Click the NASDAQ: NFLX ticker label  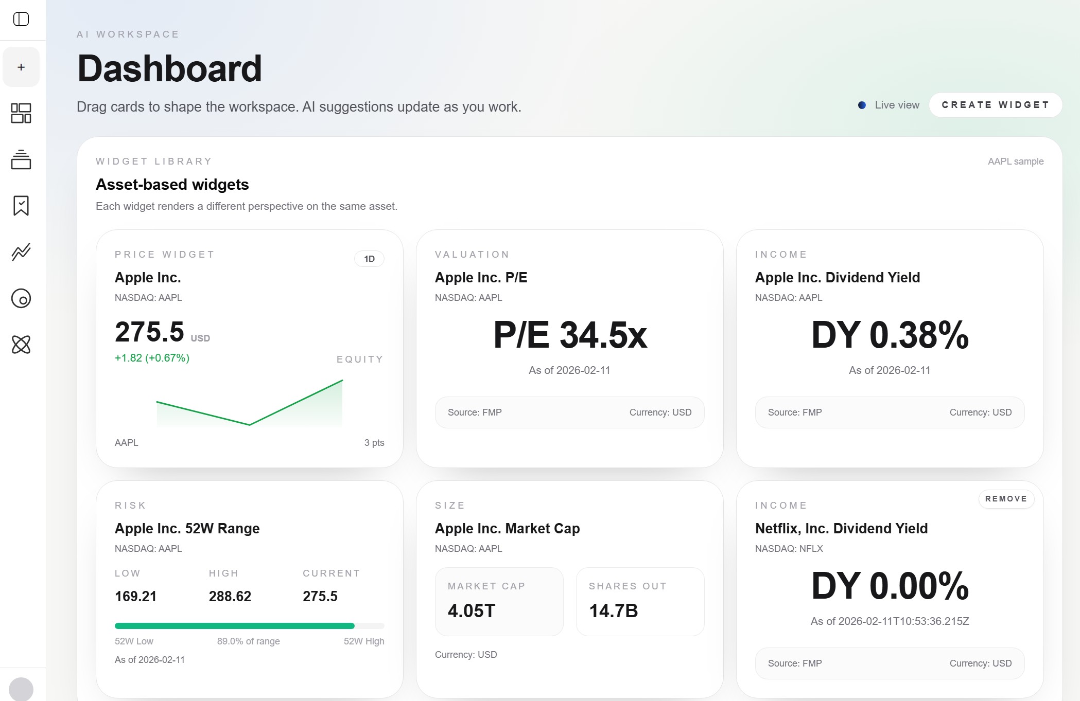789,549
